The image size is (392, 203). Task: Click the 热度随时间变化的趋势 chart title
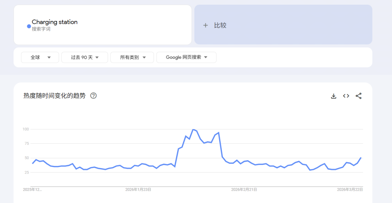coord(54,96)
